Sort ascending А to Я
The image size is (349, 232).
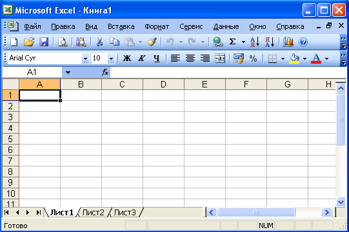(255, 42)
